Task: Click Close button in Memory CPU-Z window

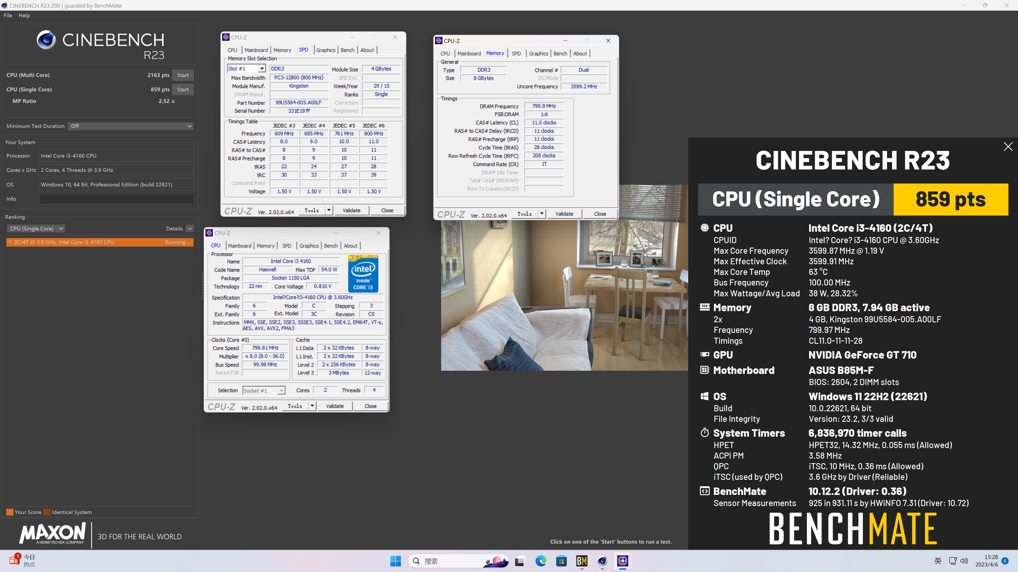Action: coord(600,214)
